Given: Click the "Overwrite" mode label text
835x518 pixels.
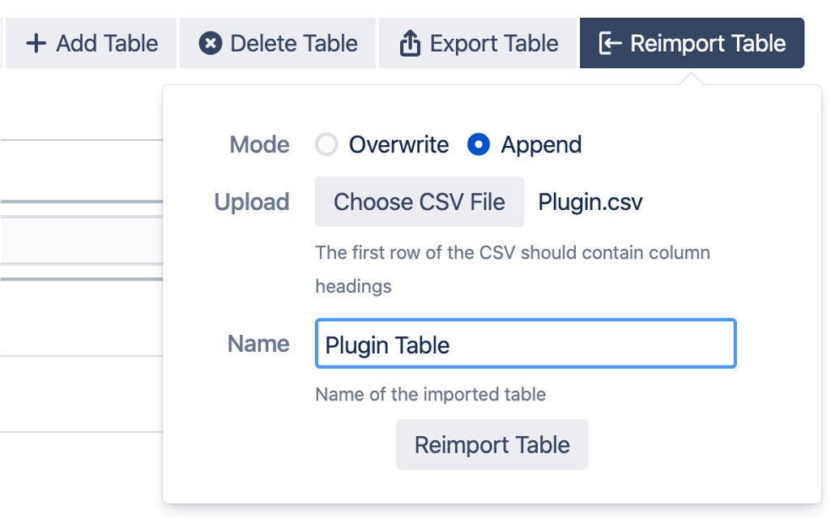Looking at the screenshot, I should (x=398, y=145).
